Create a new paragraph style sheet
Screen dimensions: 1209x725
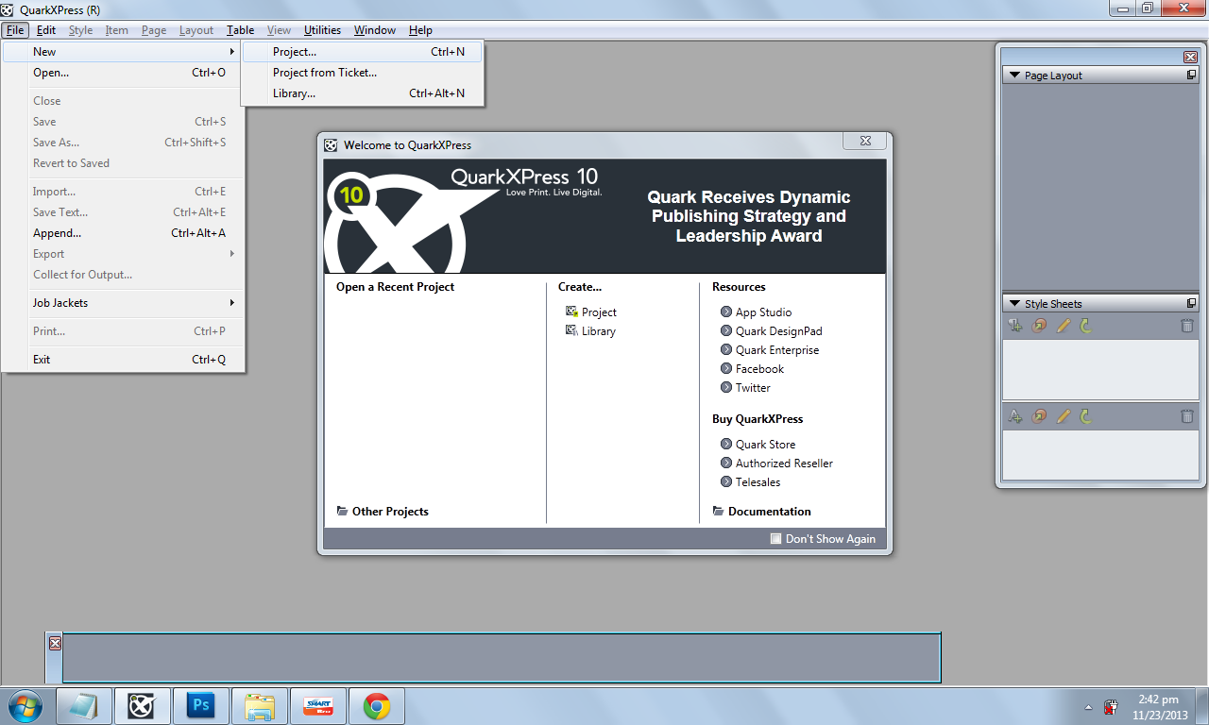click(x=1015, y=325)
